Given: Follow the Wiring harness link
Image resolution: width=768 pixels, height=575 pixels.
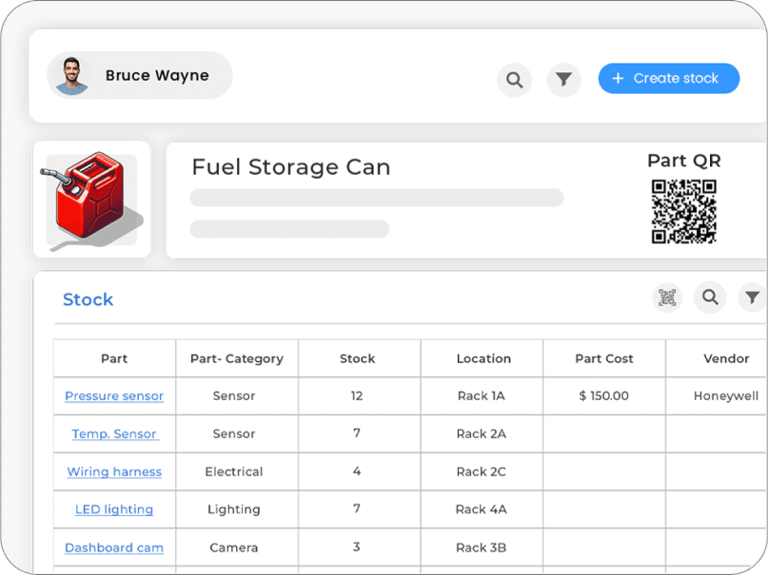Looking at the screenshot, I should pos(114,472).
